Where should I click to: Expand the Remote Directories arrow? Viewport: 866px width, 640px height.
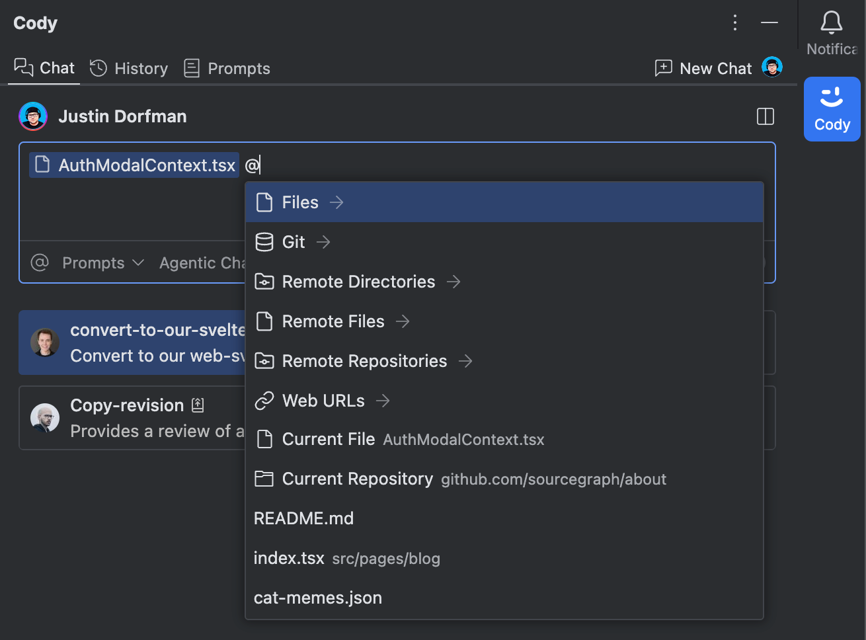point(453,282)
